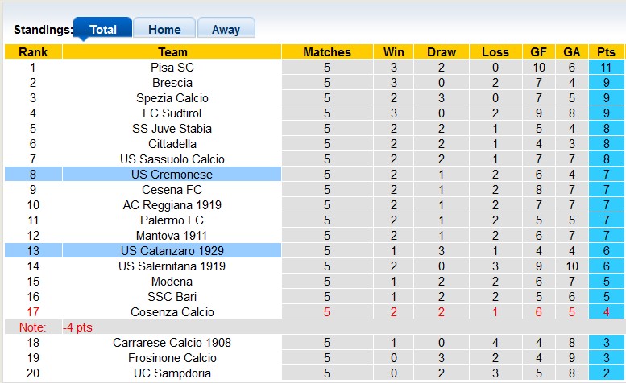The height and width of the screenshot is (383, 626).
Task: Switch to the Home standings tab
Action: pos(164,30)
